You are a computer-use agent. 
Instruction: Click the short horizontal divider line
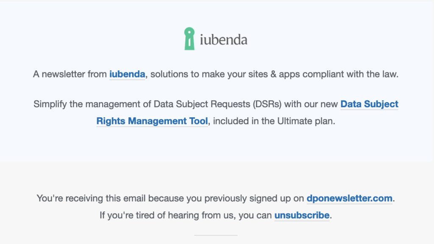coord(216,235)
